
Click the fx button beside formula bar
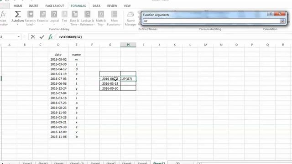(51, 37)
